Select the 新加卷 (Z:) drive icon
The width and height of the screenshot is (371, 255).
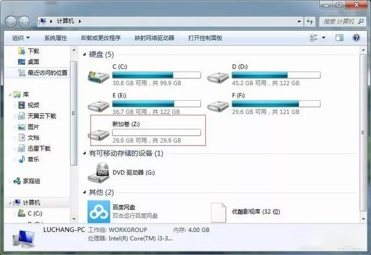pyautogui.click(x=99, y=134)
